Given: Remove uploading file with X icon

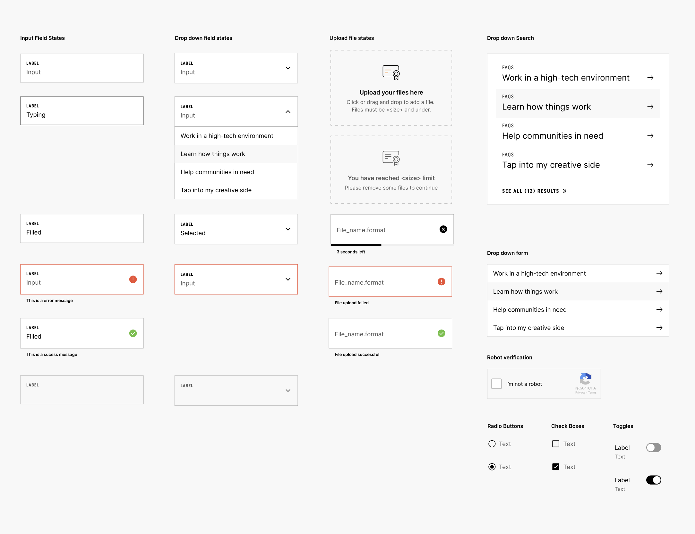Looking at the screenshot, I should (443, 229).
